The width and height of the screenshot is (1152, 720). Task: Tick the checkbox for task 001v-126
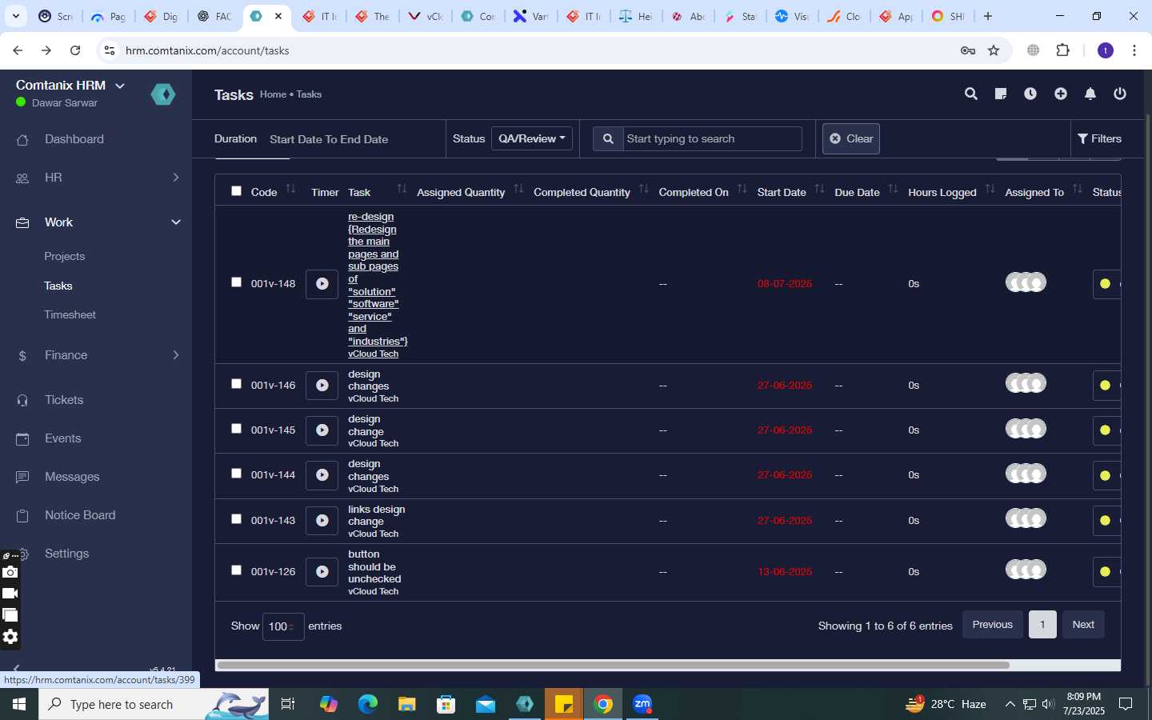pos(236,570)
